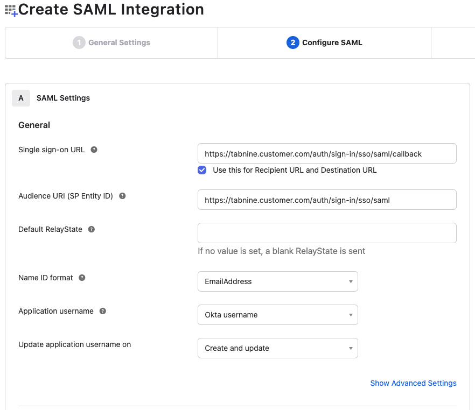475x410 pixels.
Task: Click help icon beside Application username
Action: [103, 311]
